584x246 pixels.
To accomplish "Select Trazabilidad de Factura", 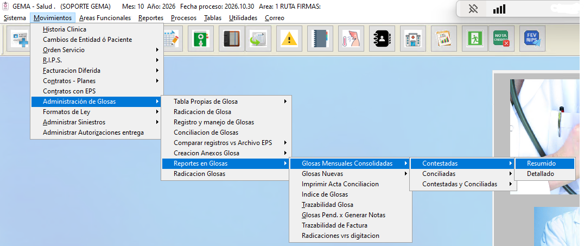I will (351, 225).
